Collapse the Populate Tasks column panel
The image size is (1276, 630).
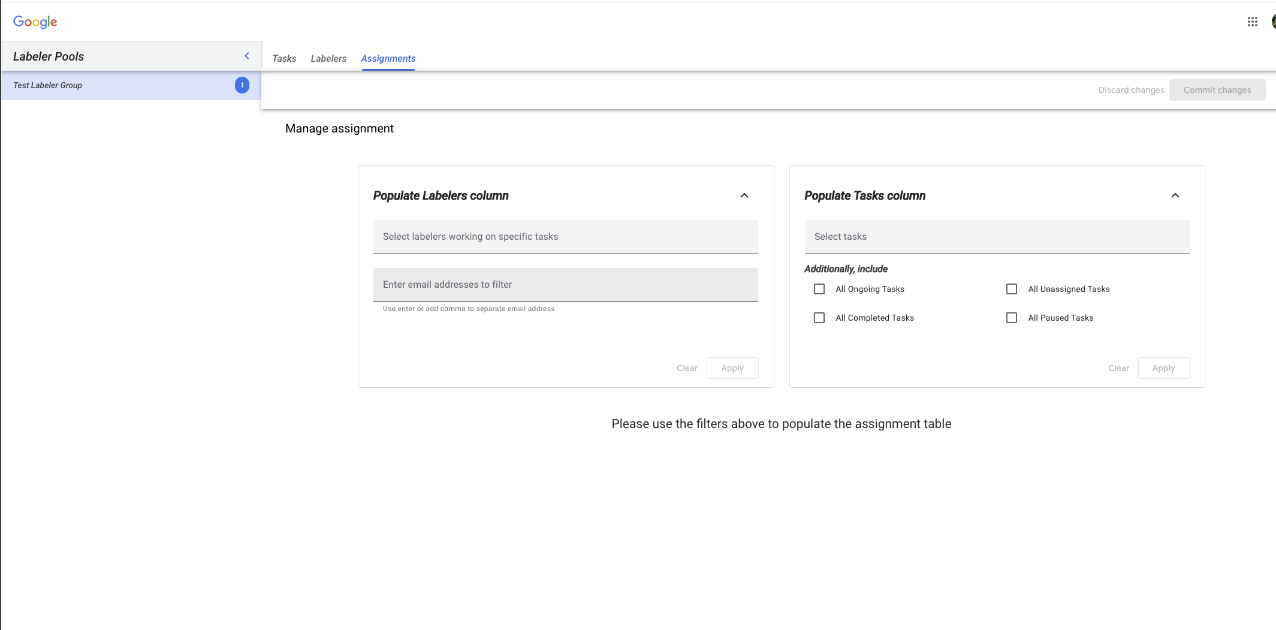[x=1175, y=195]
